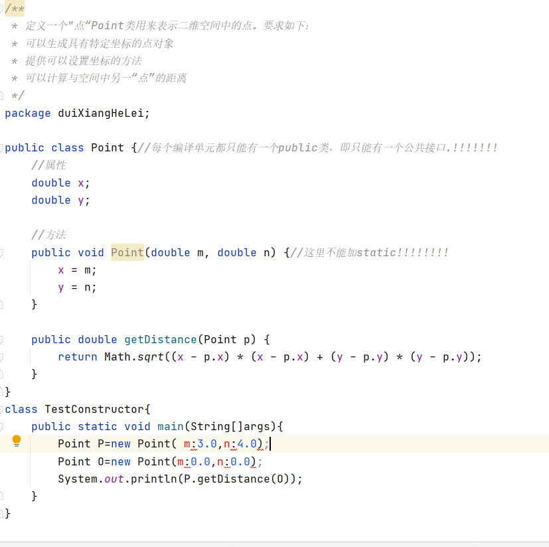Click the comment about only one public class
549x547 pixels.
click(x=317, y=147)
